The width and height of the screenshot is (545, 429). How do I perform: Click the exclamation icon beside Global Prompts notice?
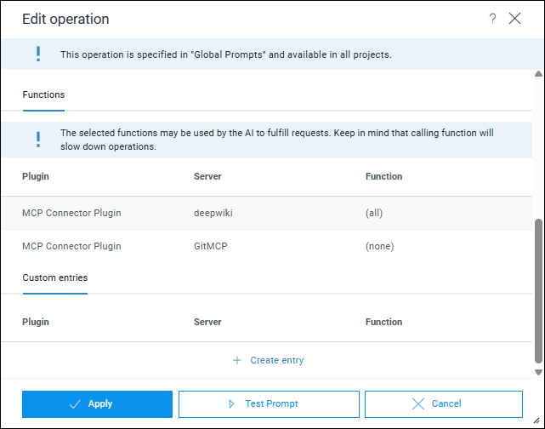(x=37, y=54)
